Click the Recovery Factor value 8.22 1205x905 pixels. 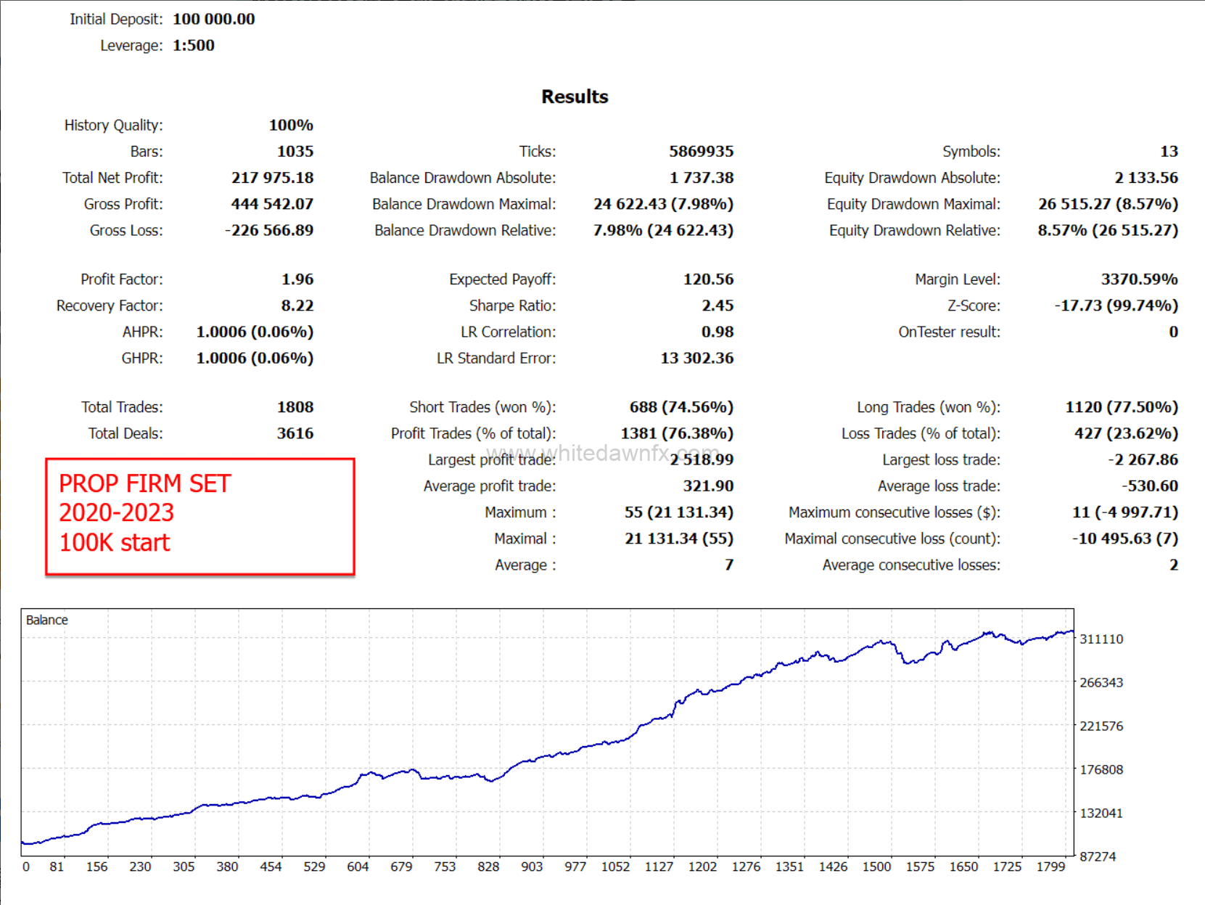pyautogui.click(x=297, y=306)
